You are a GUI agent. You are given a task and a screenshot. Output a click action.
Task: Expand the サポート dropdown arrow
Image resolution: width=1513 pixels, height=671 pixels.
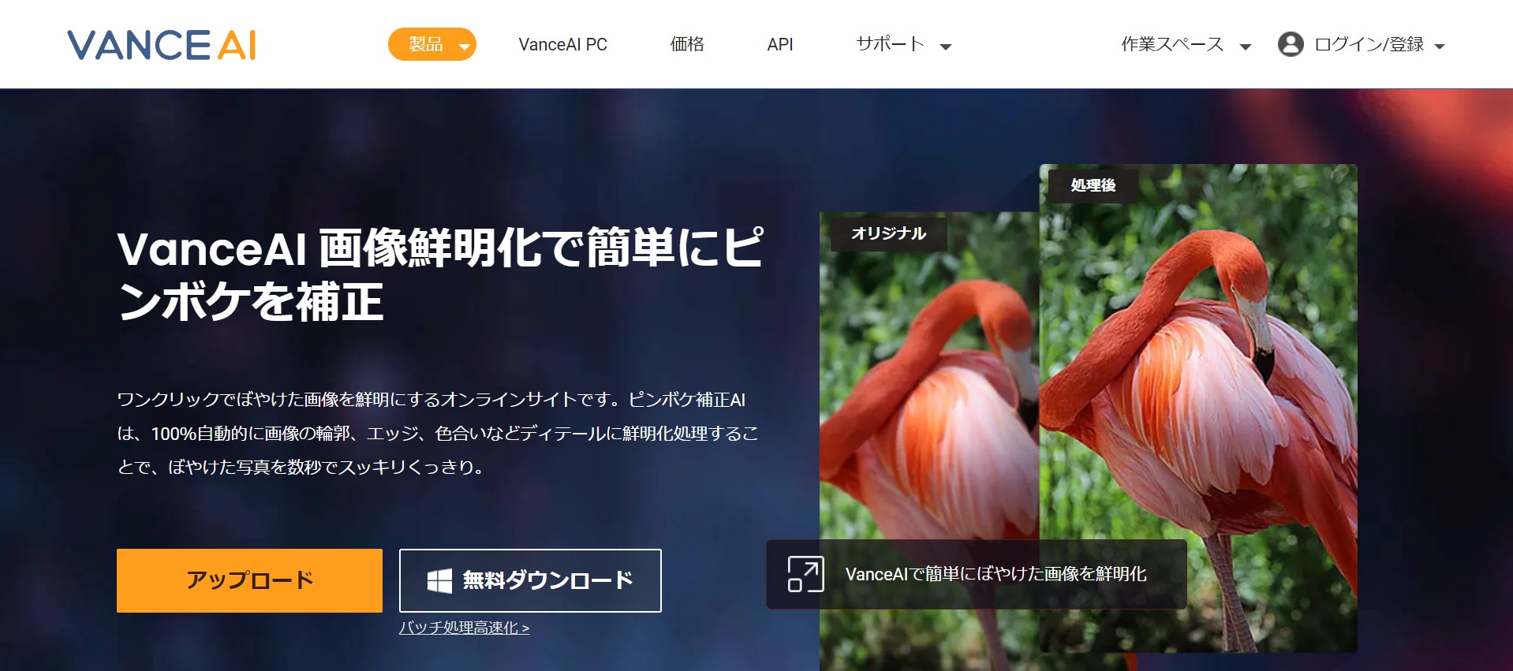tap(946, 47)
